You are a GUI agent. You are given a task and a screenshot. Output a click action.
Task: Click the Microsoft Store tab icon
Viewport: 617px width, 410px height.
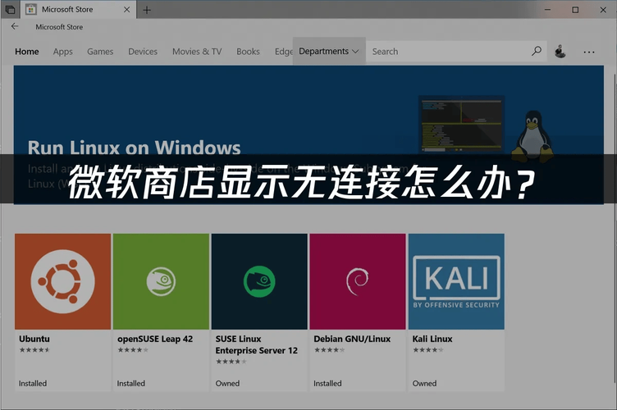coord(30,10)
